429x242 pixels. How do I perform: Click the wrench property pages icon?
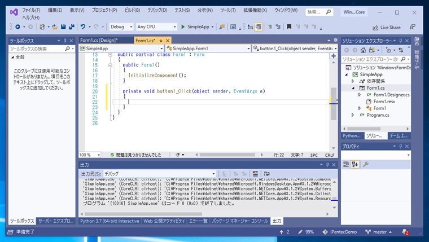(366, 164)
